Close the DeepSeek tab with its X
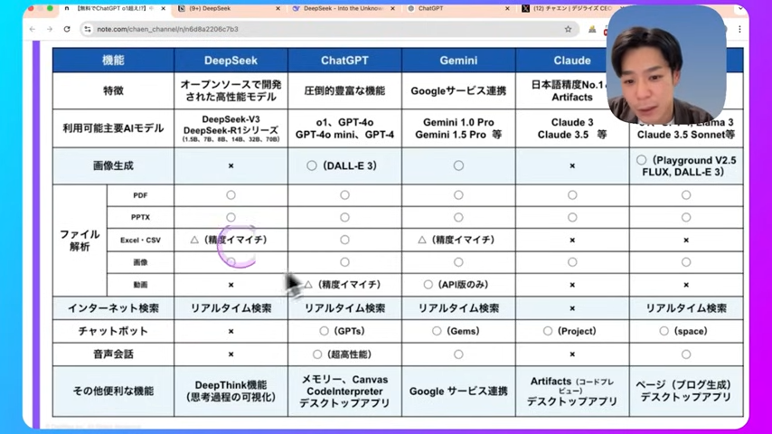This screenshot has height=434, width=772. (278, 8)
